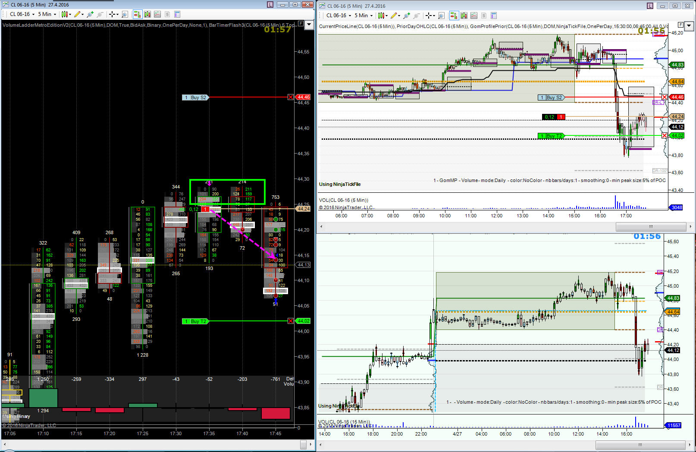Click the right scroll arrow of bottom-right chart
This screenshot has width=696, height=452.
point(690,445)
